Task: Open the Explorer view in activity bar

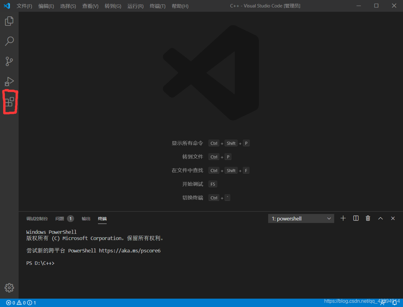Action: [9, 21]
